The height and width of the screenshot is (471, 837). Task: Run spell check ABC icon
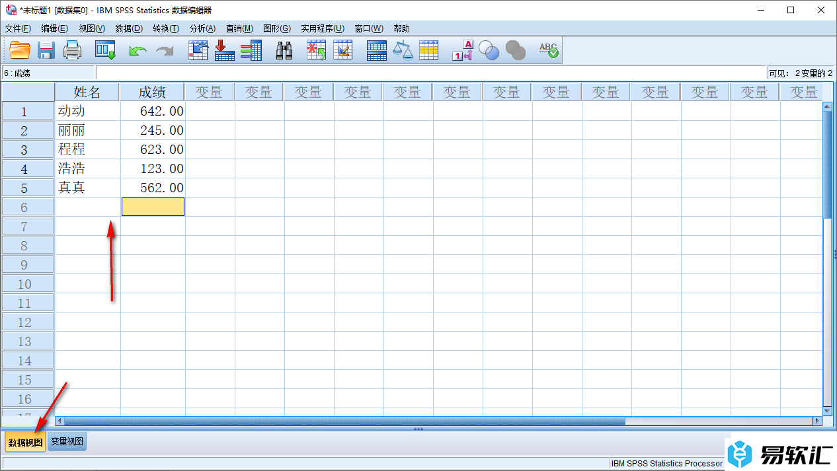tap(548, 50)
